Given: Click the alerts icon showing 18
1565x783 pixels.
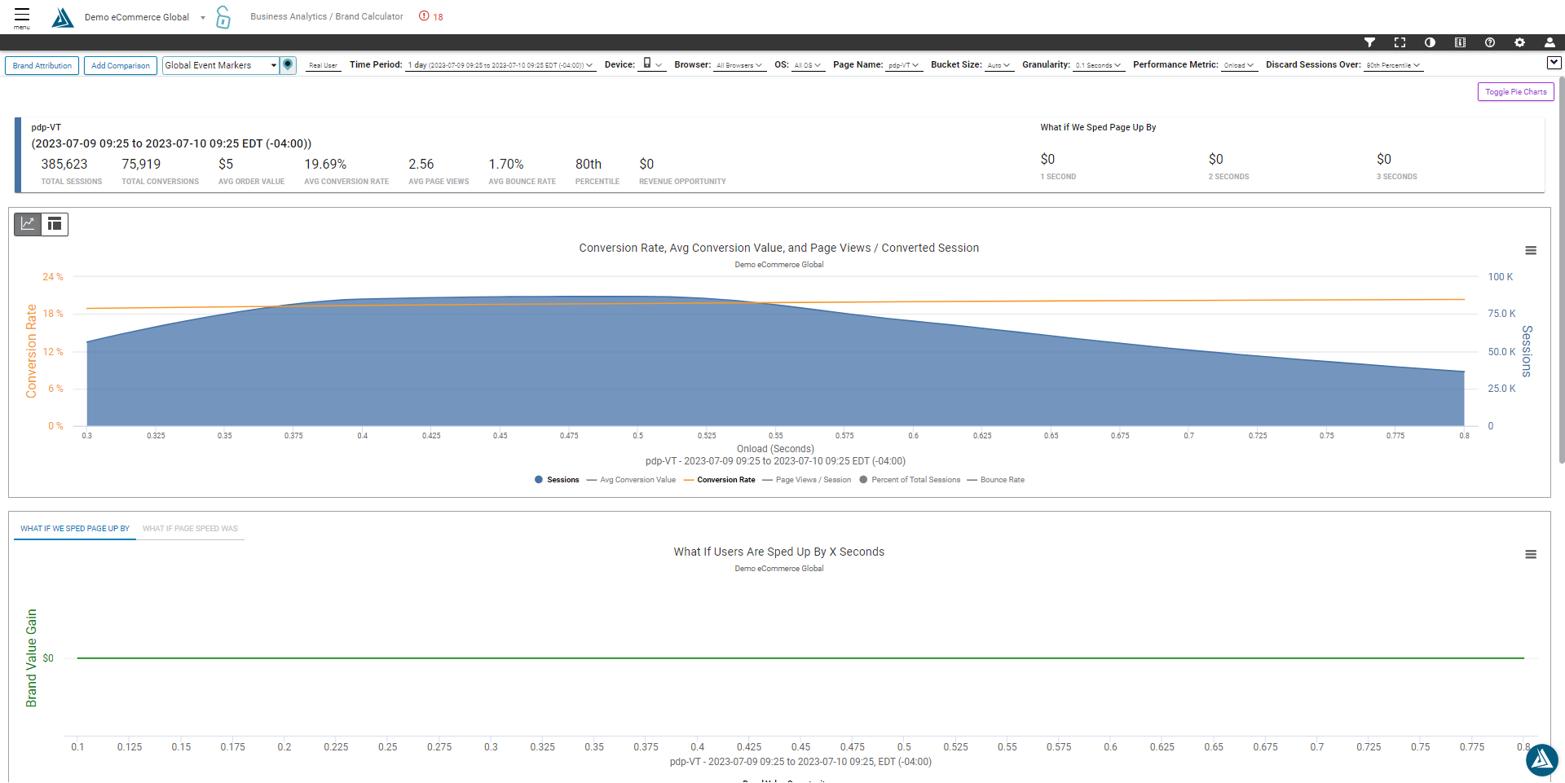Looking at the screenshot, I should point(430,16).
